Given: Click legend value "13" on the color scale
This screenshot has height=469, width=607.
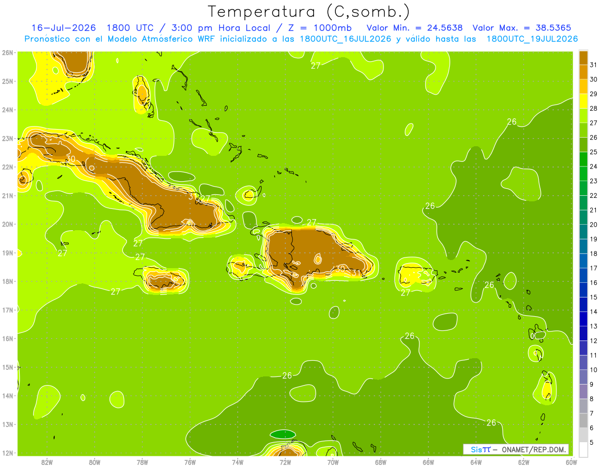Looking at the screenshot, I should [593, 326].
